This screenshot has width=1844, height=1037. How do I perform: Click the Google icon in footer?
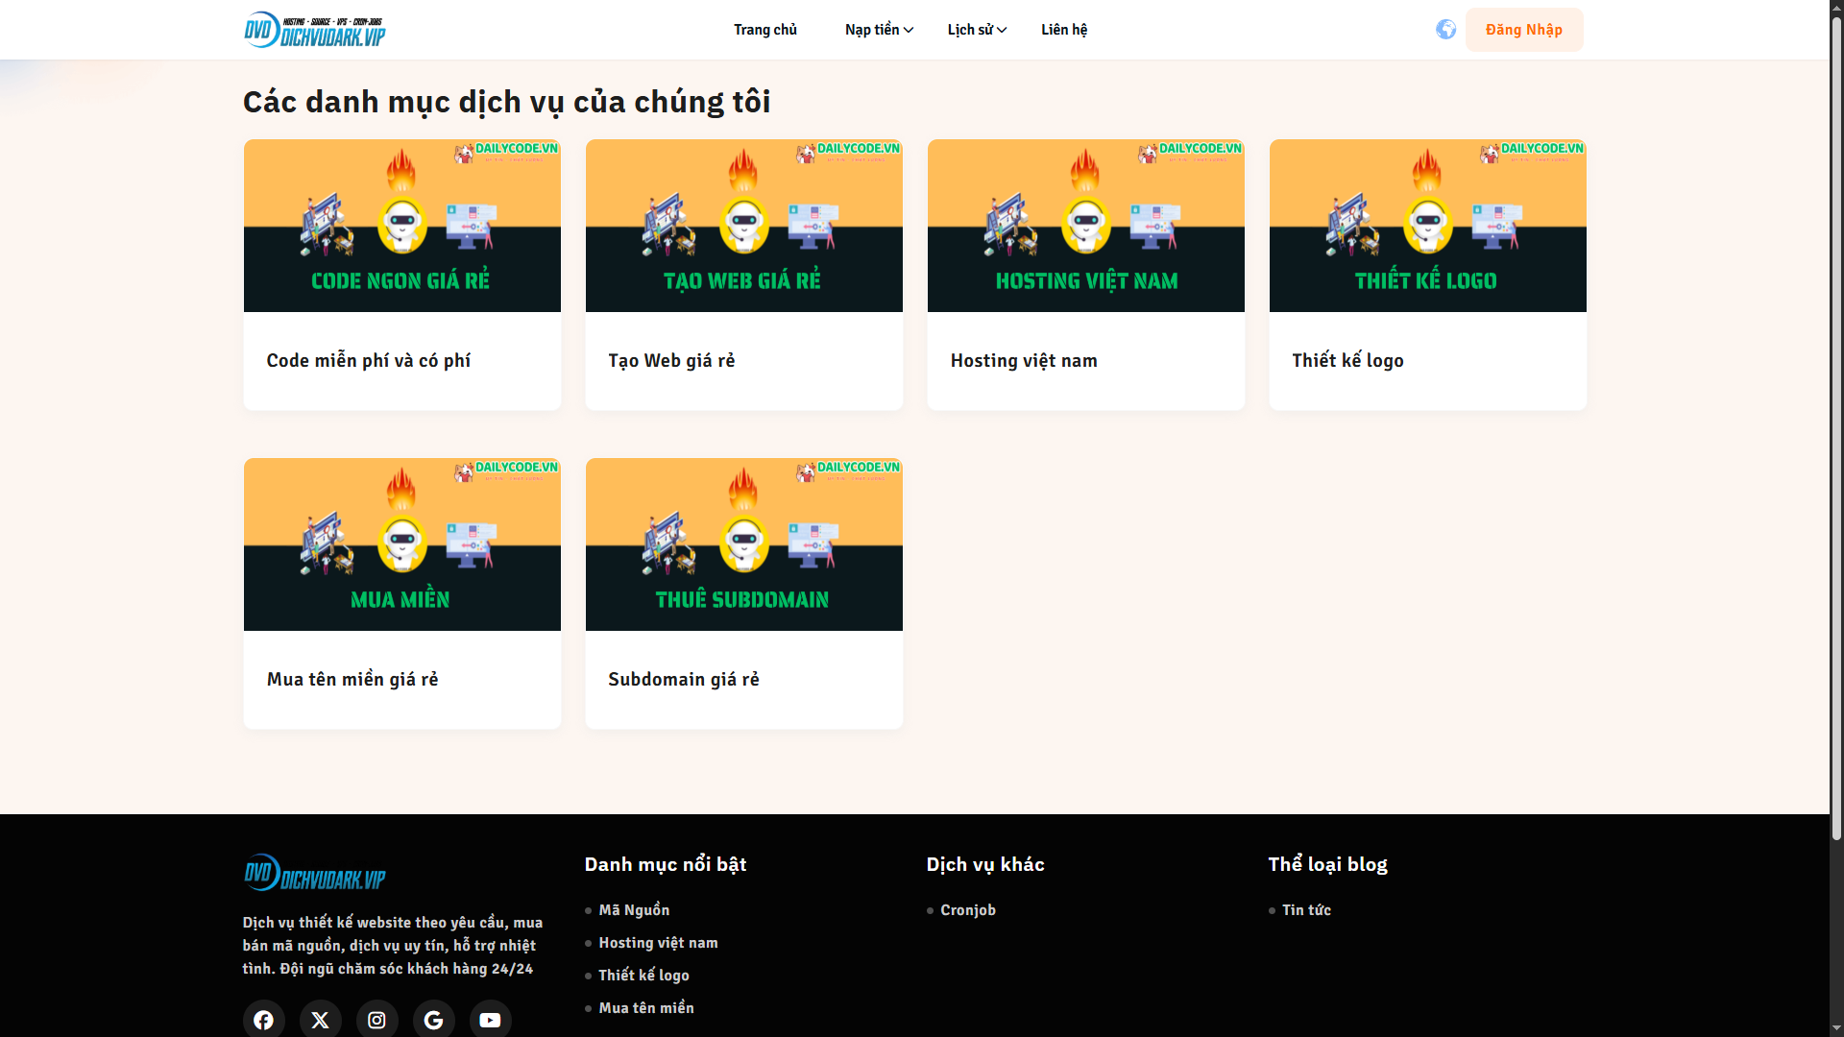(x=433, y=1020)
